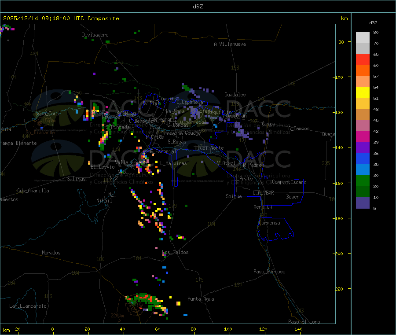The width and height of the screenshot is (396, 335).
Task: Click the Valle_Grande map label
Action: [x=130, y=162]
